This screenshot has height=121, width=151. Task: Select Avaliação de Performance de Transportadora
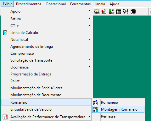pos(47,117)
